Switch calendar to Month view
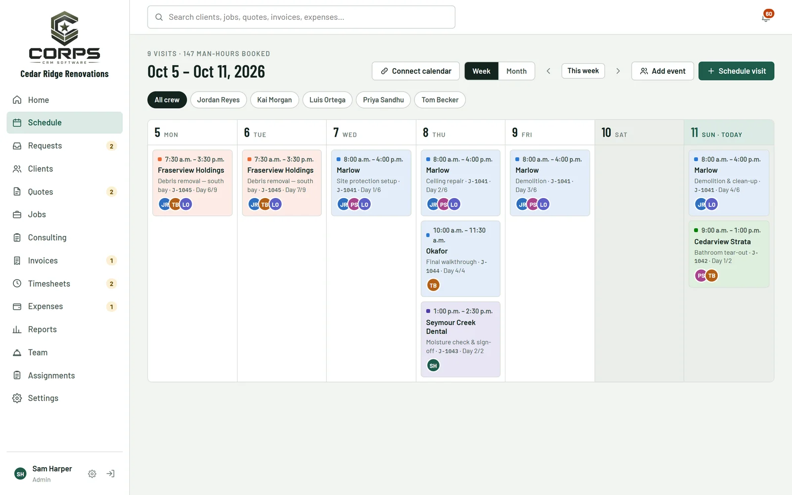Image resolution: width=792 pixels, height=495 pixels. [516, 71]
